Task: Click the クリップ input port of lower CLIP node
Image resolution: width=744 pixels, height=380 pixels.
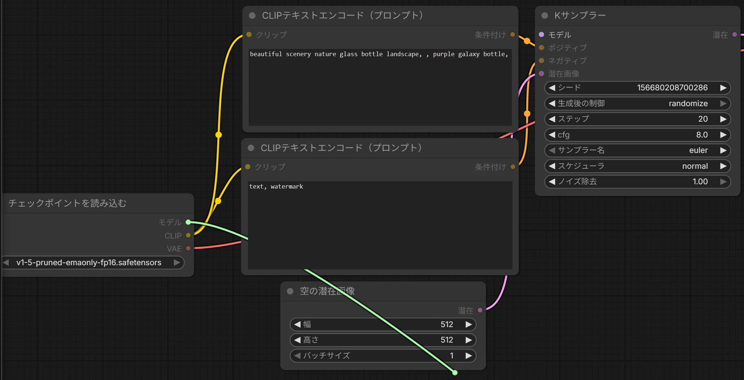Action: pyautogui.click(x=247, y=167)
